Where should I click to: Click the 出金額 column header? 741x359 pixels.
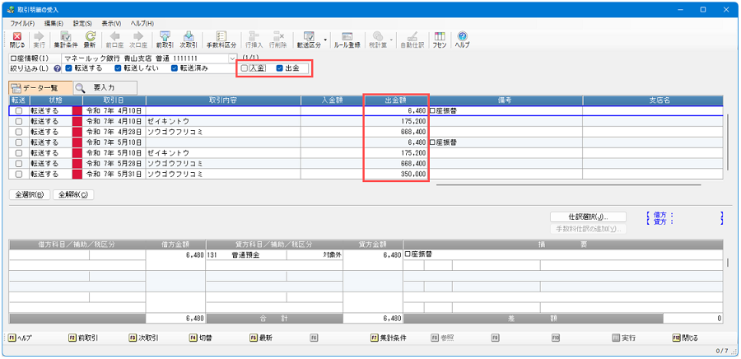396,100
